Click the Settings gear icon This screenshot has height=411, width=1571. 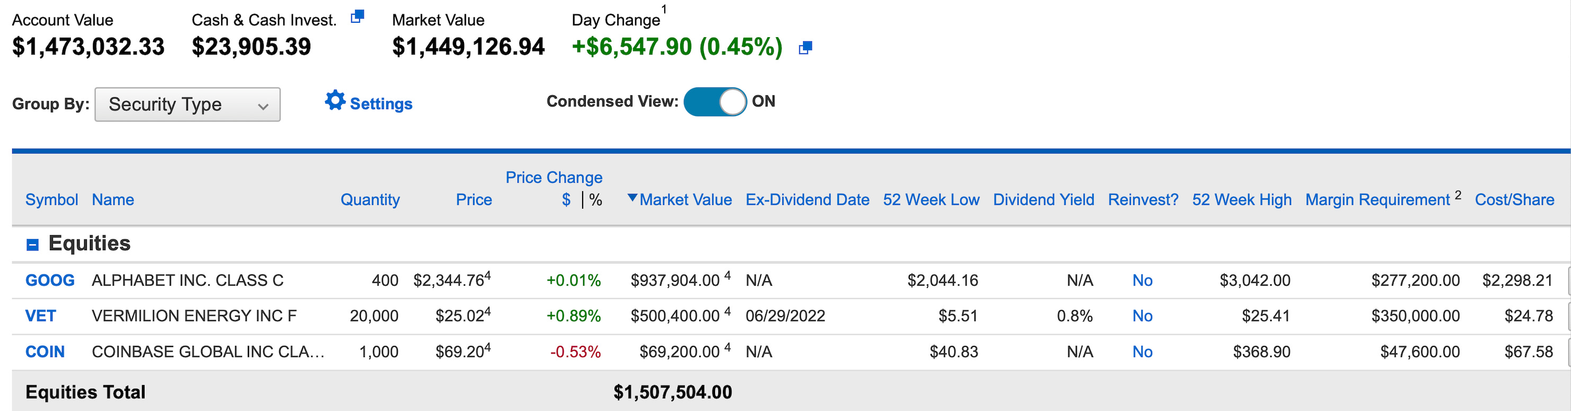coord(335,101)
